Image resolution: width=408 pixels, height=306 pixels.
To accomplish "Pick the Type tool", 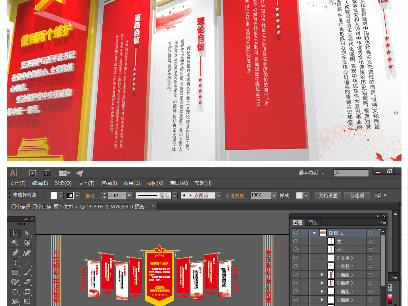I will click(x=15, y=263).
